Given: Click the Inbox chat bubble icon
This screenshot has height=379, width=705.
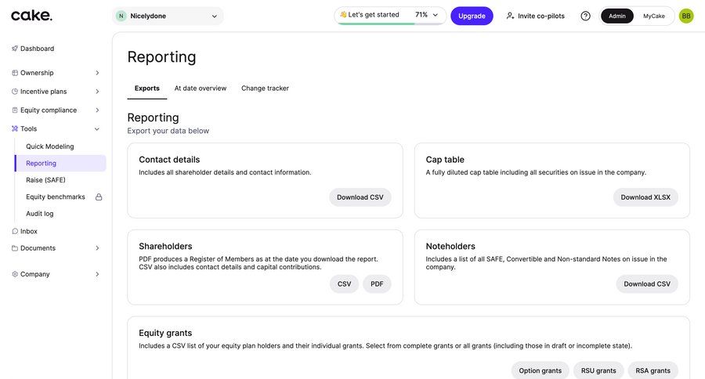Looking at the screenshot, I should coord(15,231).
